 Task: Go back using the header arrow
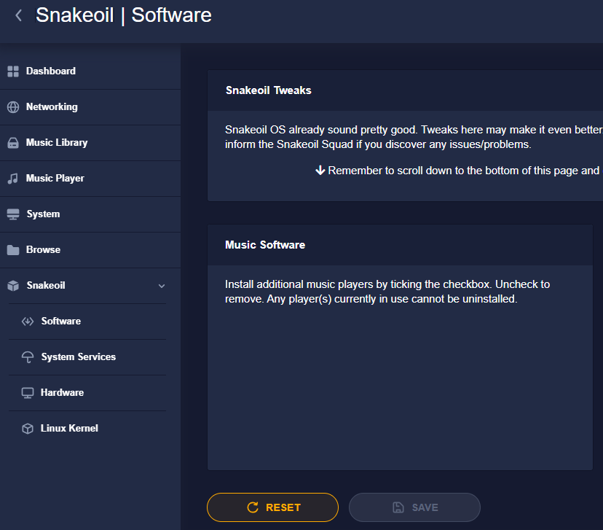click(18, 15)
